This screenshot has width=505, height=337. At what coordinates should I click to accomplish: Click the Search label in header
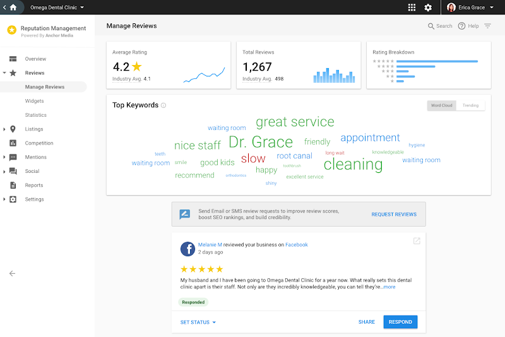444,26
